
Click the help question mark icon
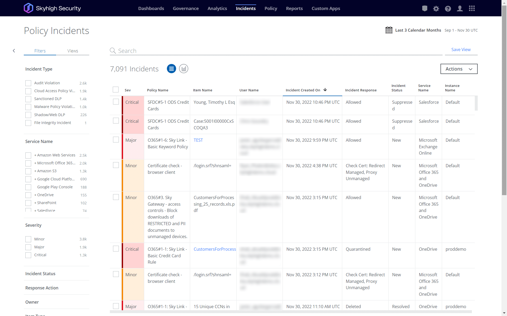pos(448,9)
